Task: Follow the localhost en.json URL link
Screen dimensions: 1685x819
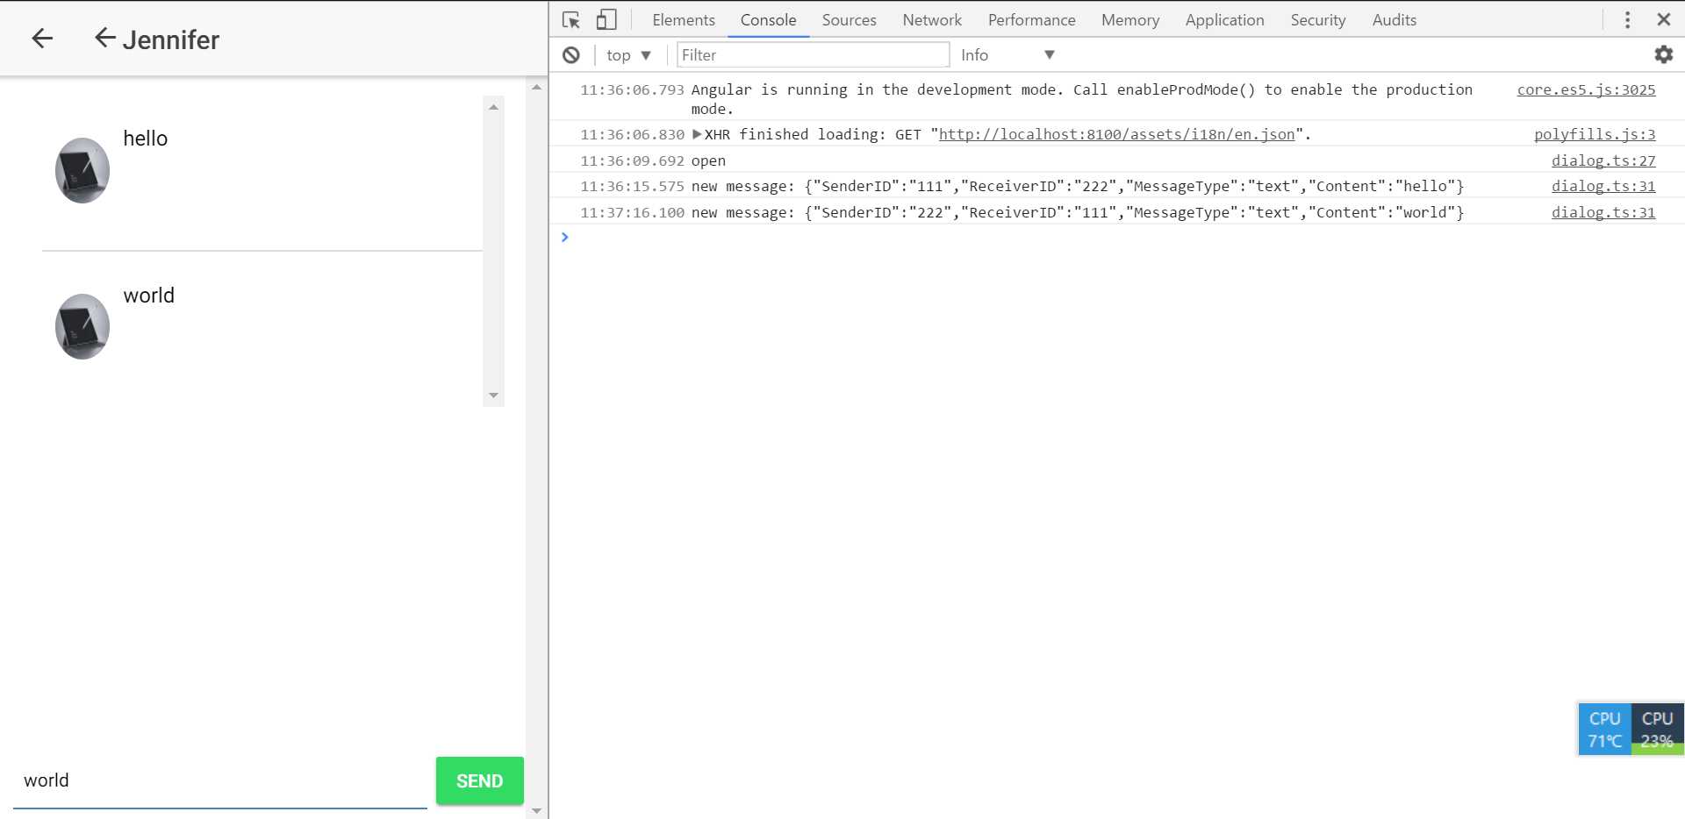Action: [1116, 134]
